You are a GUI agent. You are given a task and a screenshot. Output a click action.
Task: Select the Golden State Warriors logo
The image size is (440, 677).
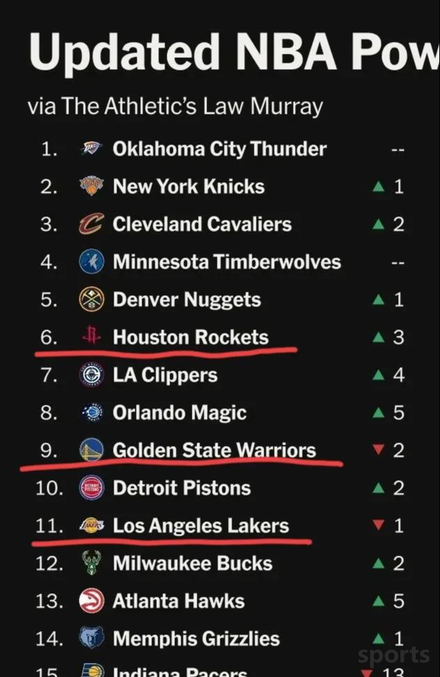coord(91,450)
